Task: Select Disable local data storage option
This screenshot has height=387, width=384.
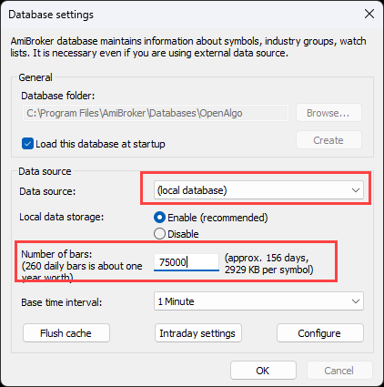Action: [159, 234]
